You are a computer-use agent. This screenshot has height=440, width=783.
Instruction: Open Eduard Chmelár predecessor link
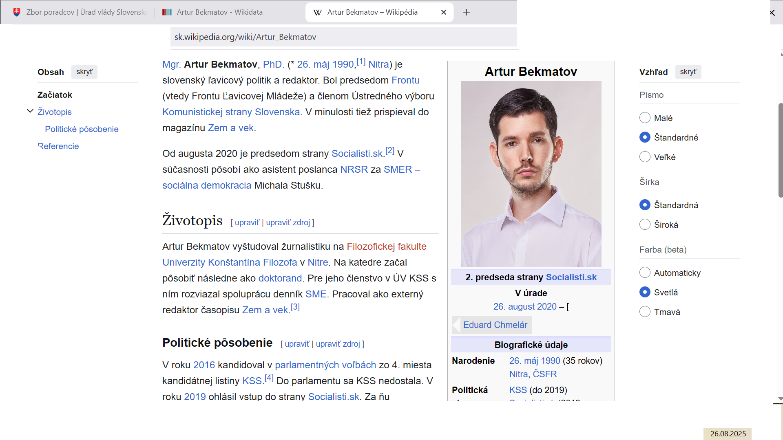[x=495, y=325]
